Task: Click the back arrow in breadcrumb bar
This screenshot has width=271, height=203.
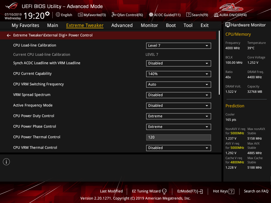Action: (x=9, y=35)
